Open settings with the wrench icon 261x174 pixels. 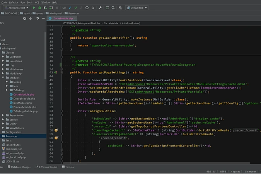[100, 8]
